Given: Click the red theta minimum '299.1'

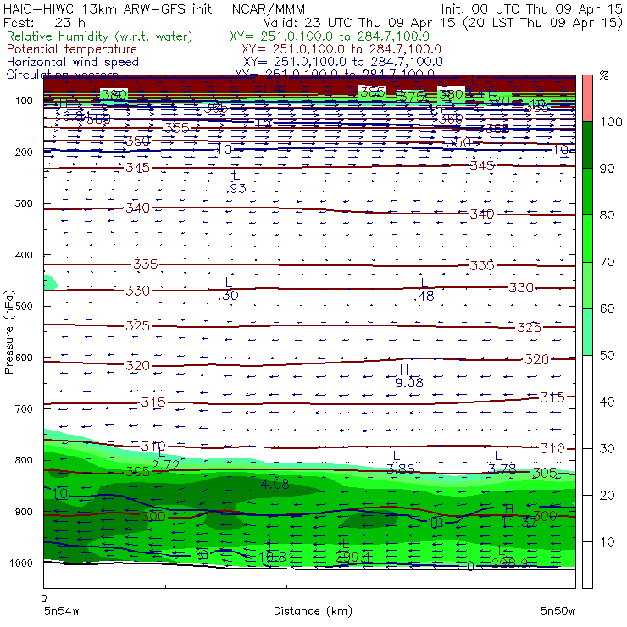Looking at the screenshot, I should (x=353, y=558).
